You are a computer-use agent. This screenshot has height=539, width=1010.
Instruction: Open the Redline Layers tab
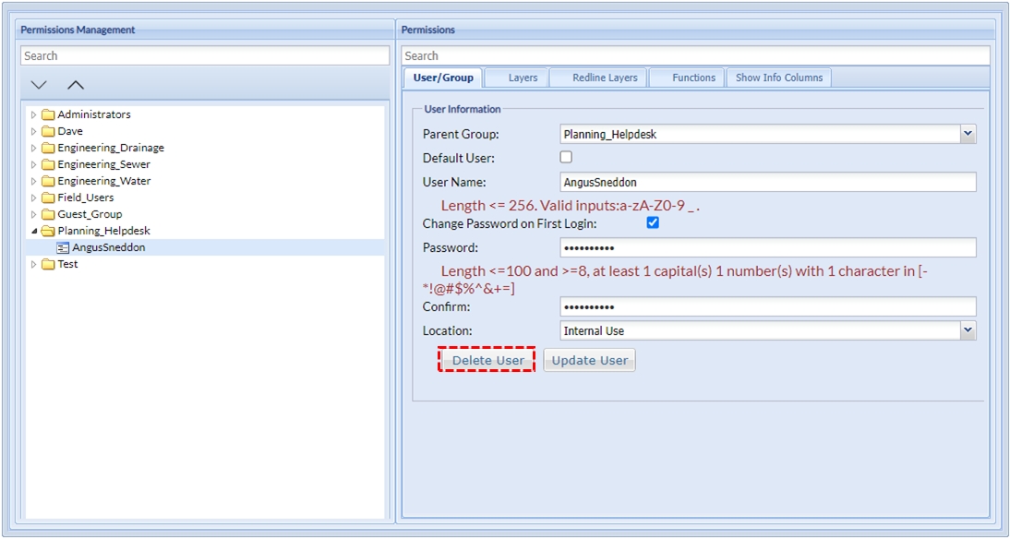coord(605,78)
